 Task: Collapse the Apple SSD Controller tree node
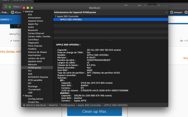click(56, 16)
